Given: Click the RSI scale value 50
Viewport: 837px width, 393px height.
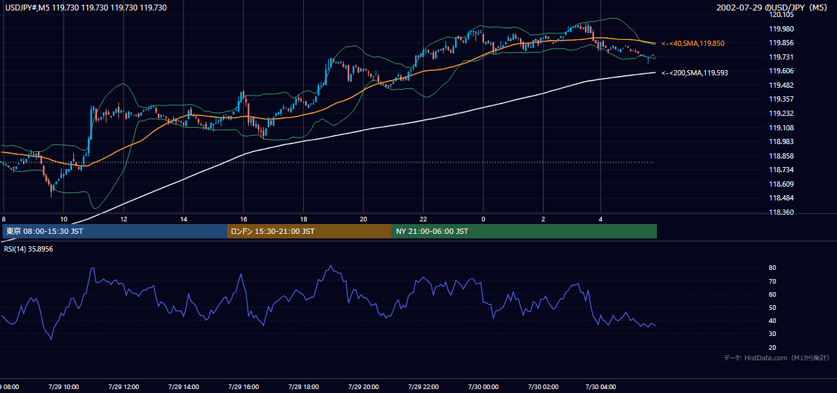Looking at the screenshot, I should pos(773,307).
